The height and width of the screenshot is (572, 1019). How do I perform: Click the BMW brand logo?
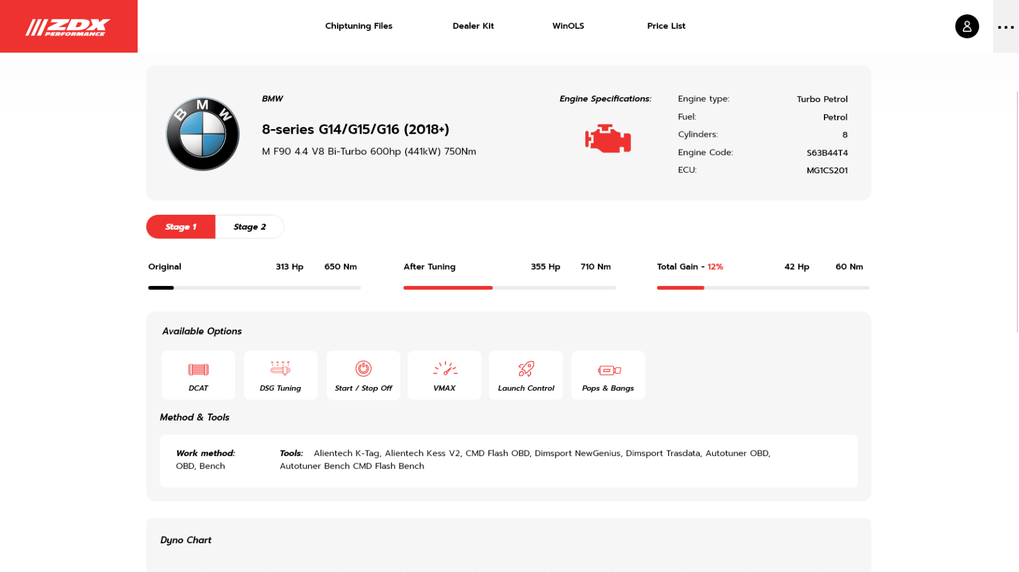(202, 134)
